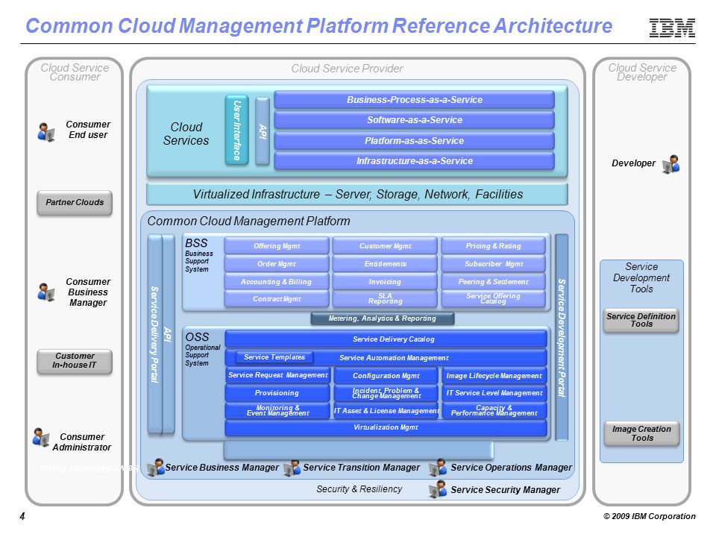Click the Invoicing box
This screenshot has width=716, height=537.
(385, 281)
